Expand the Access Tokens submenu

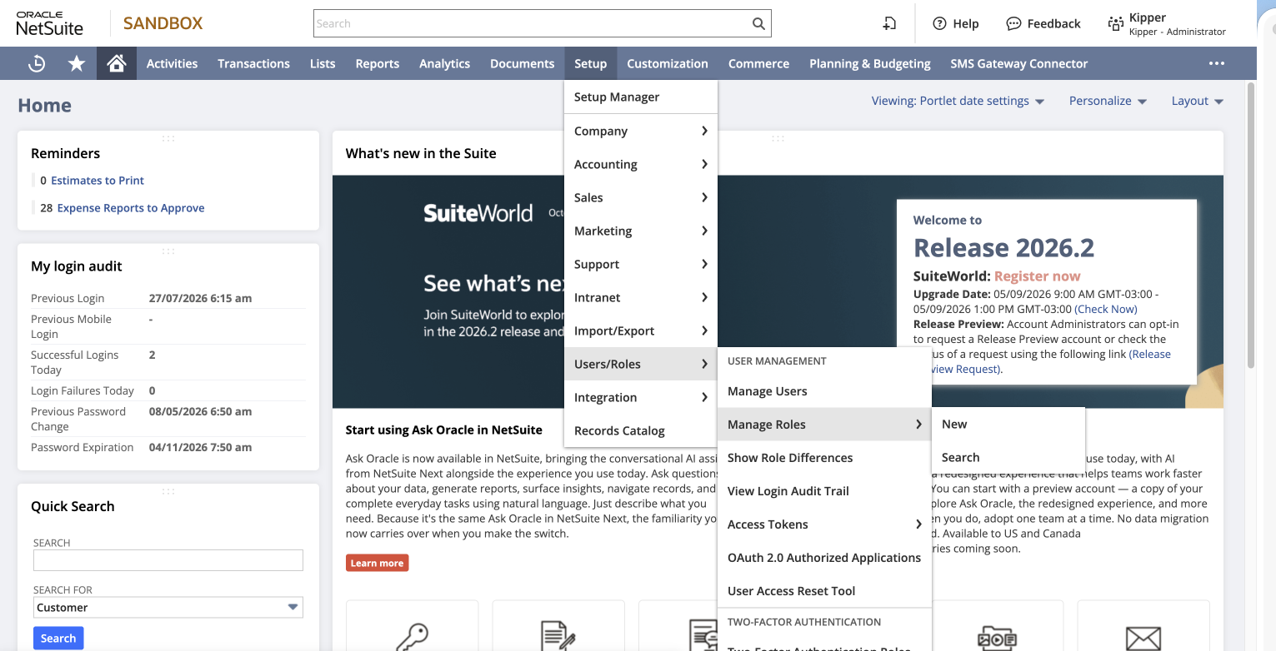(x=824, y=524)
